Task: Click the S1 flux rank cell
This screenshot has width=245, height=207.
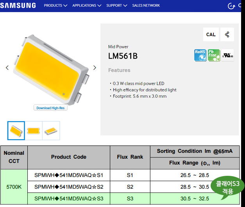Action: (x=130, y=175)
